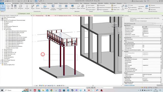This screenshot has width=163, height=92.
Task: Click the 'Просмотр' button
Action: [x=152, y=9]
